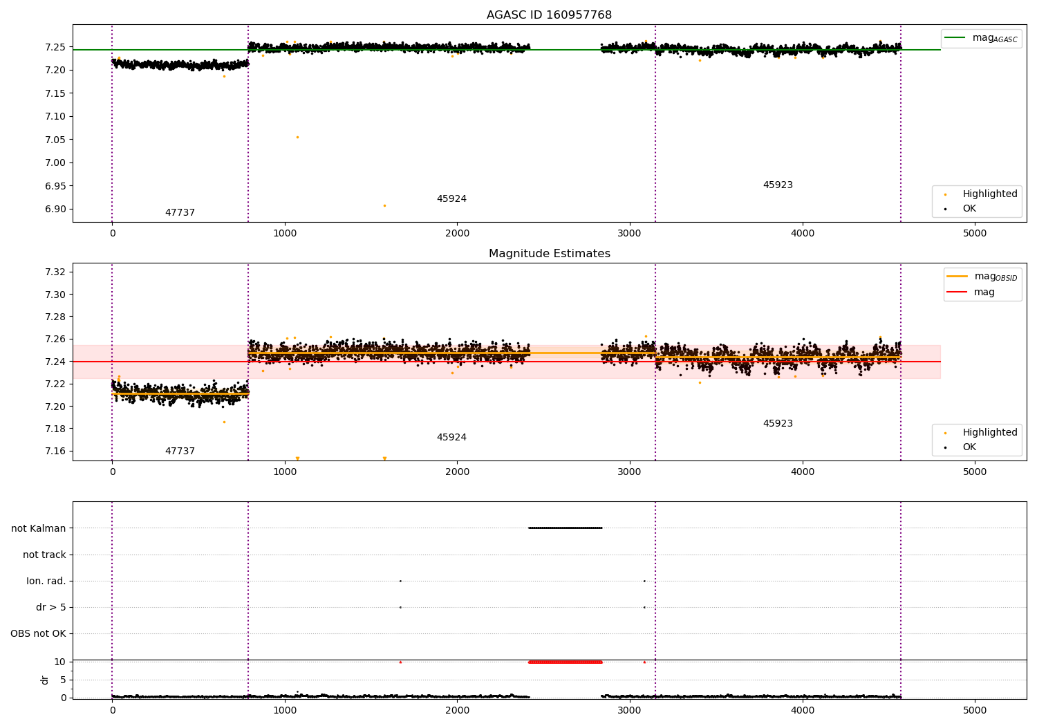Click the 7.16 tick on the middle panel y-axis

coord(55,451)
